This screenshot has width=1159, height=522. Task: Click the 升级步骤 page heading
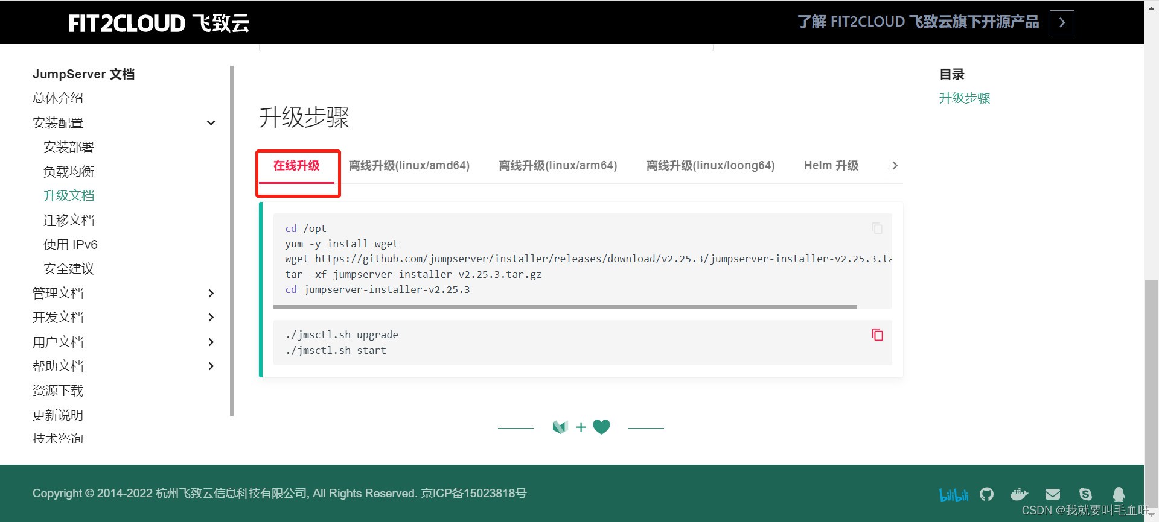pyautogui.click(x=304, y=117)
